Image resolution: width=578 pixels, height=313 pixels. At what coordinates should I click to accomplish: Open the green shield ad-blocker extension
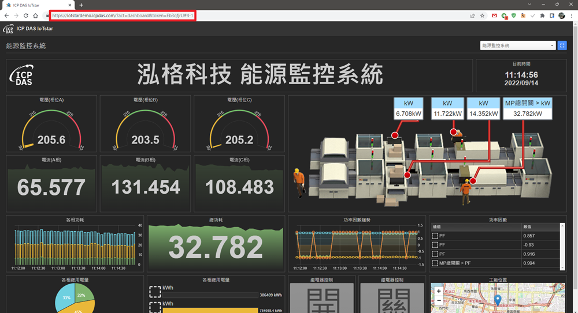tap(513, 16)
